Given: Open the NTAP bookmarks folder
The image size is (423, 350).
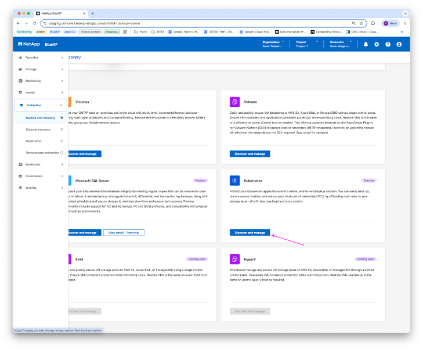Looking at the screenshot, I should click(158, 32).
